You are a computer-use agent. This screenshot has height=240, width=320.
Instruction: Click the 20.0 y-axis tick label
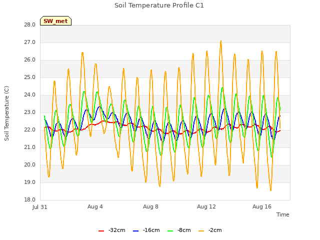pyautogui.click(x=30, y=164)
